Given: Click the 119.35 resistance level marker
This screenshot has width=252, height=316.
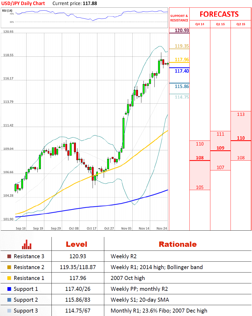Looking at the screenshot, I should [x=182, y=46].
